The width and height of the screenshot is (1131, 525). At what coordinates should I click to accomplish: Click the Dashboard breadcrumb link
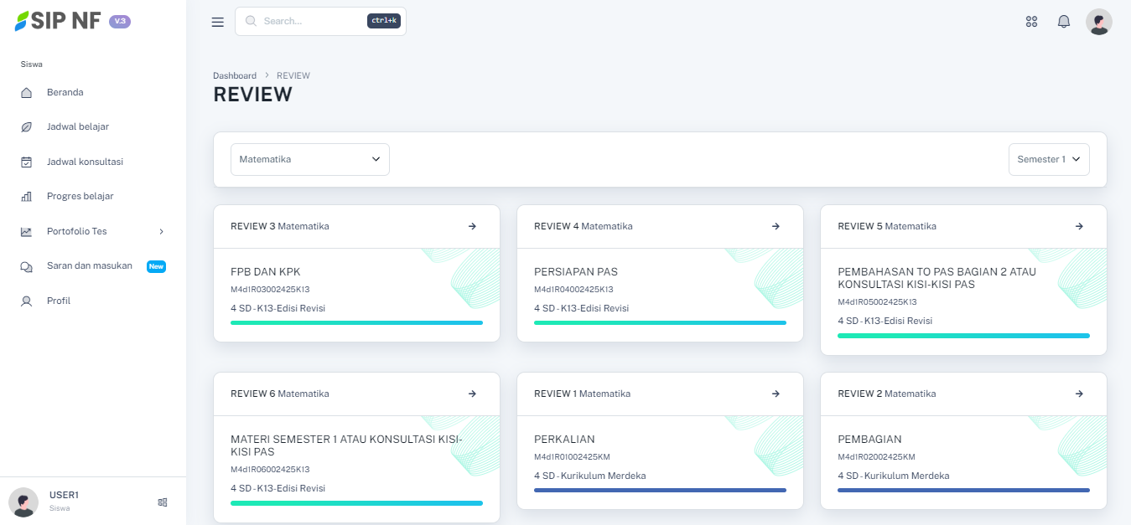[x=235, y=75]
